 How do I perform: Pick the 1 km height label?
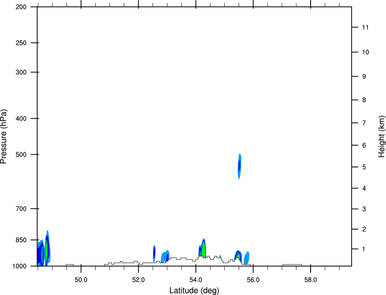tap(364, 249)
